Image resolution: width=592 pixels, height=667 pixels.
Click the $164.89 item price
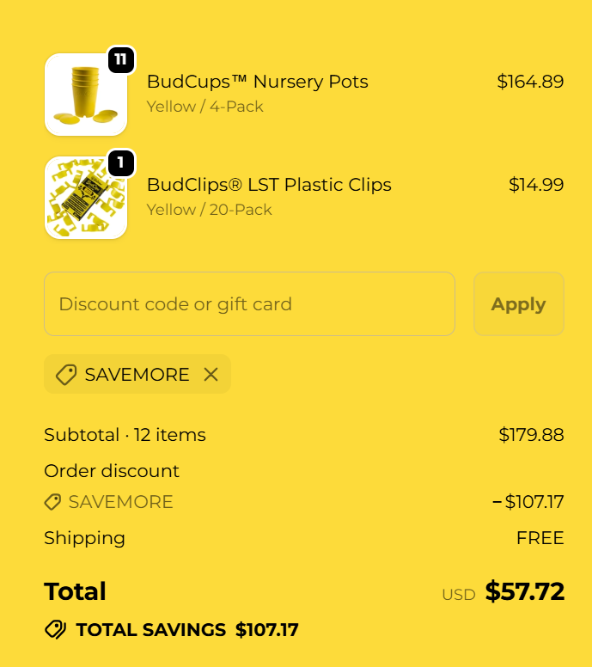pos(530,82)
